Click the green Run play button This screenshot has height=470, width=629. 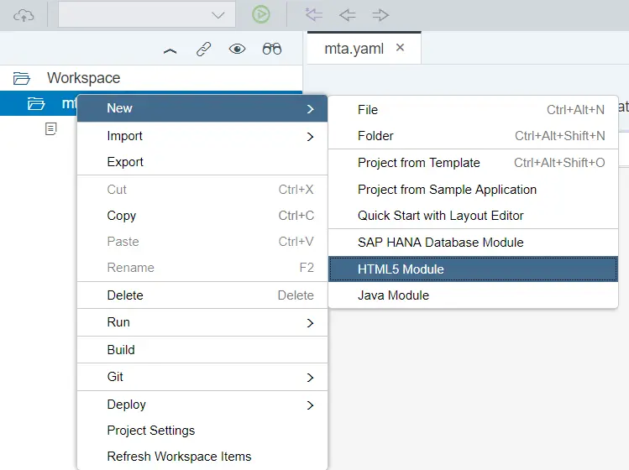click(261, 15)
